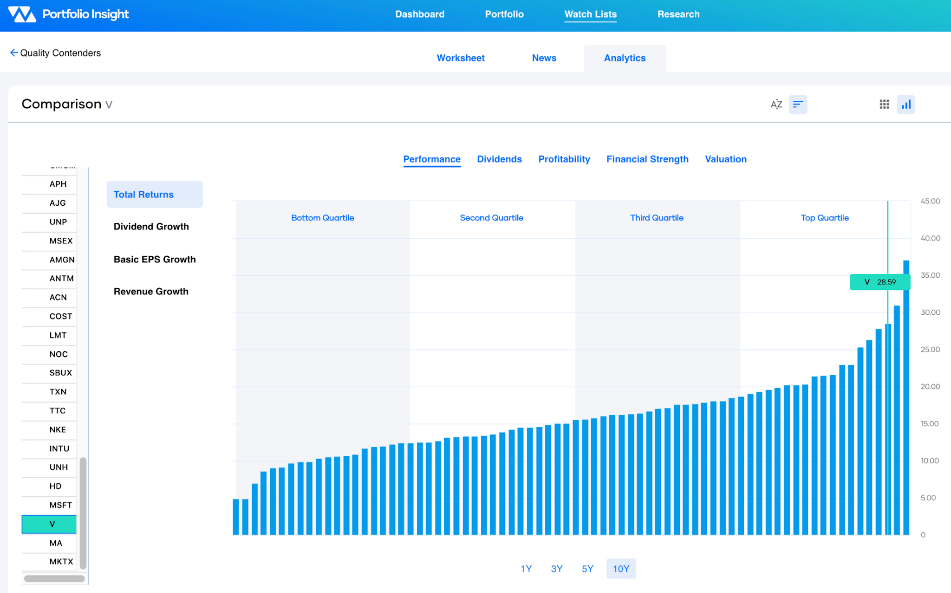Click the ticker list vertical scrollbar

coord(83,513)
